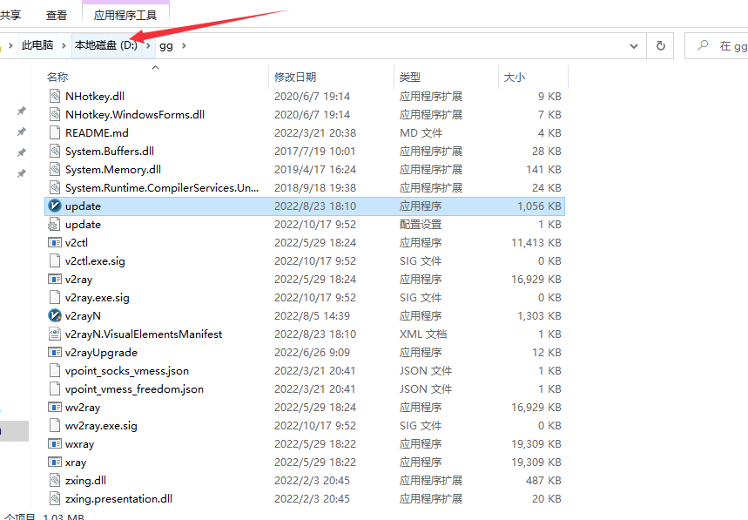The image size is (748, 520).
Task: Sort files by 修改日期 column header
Action: coord(295,77)
